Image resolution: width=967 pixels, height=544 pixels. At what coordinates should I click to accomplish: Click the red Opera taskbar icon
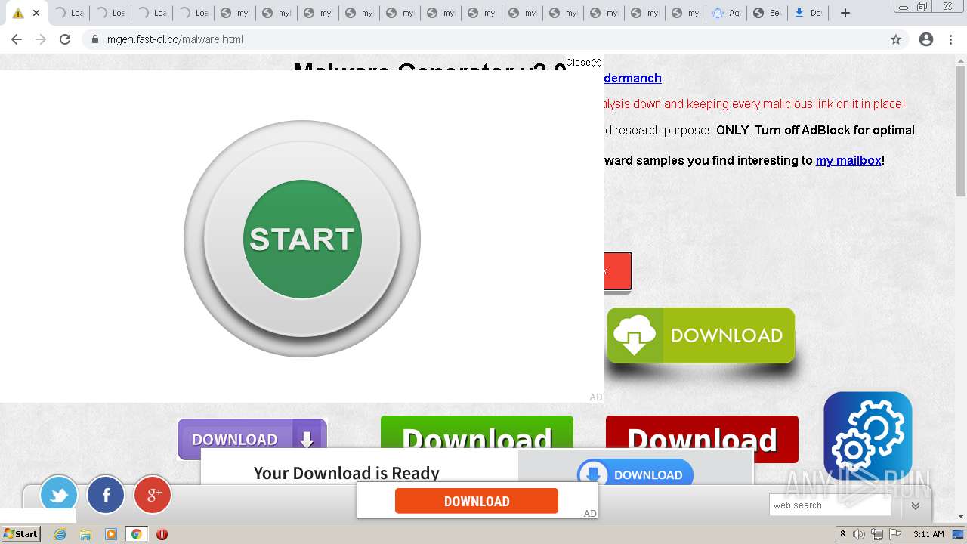click(x=162, y=534)
